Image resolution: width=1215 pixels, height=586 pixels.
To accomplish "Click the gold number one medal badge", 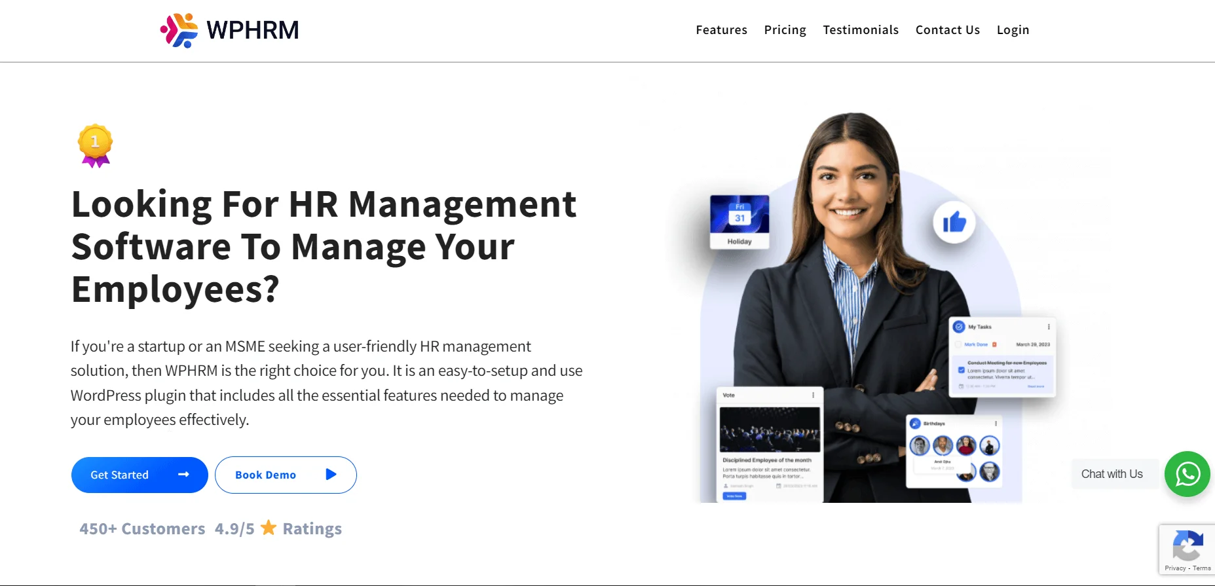I will click(95, 145).
